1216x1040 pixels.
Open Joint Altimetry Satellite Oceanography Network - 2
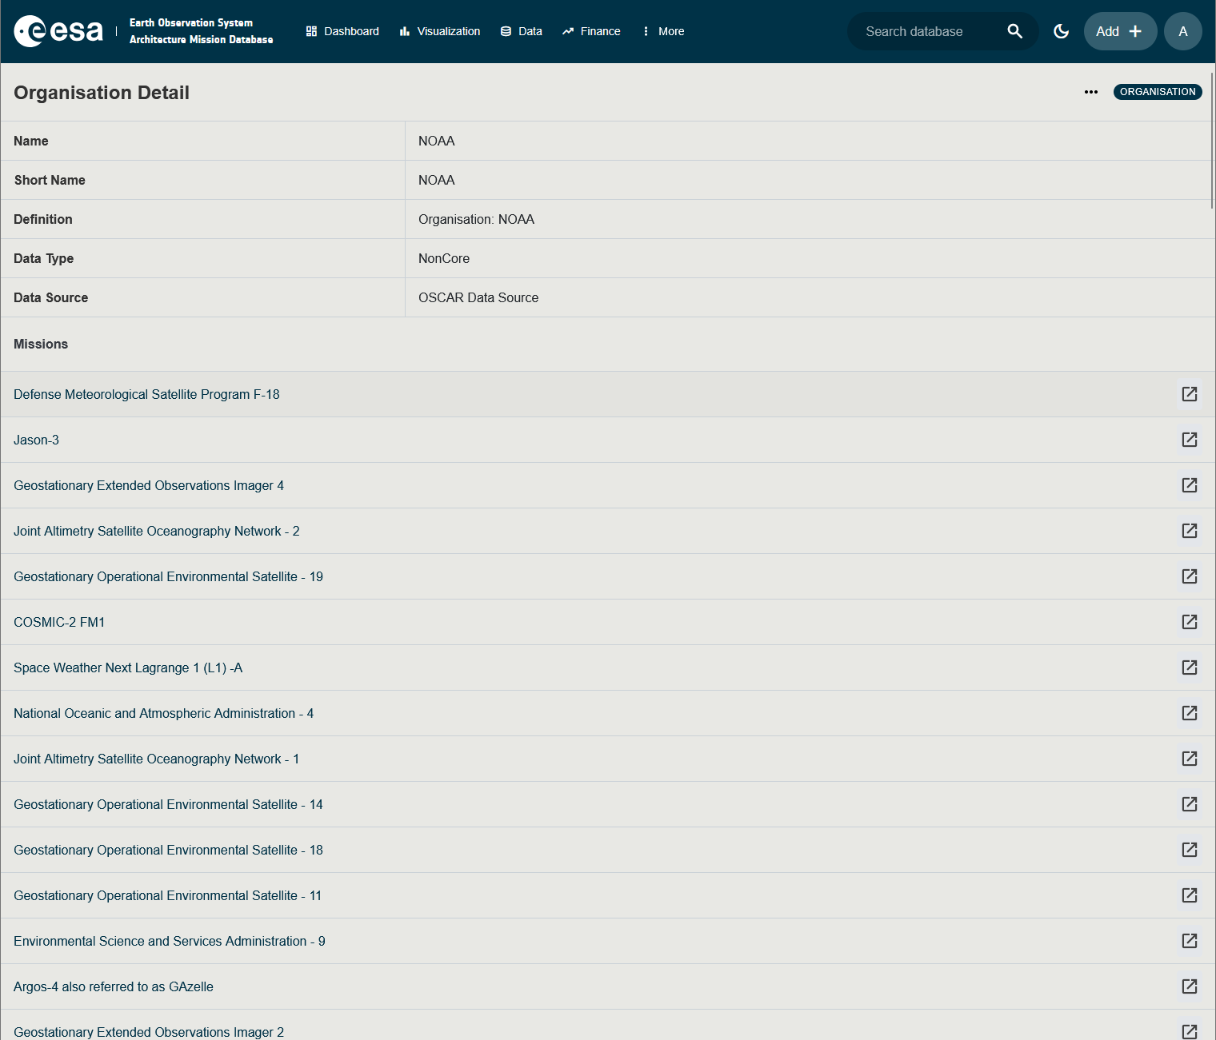[x=157, y=531]
